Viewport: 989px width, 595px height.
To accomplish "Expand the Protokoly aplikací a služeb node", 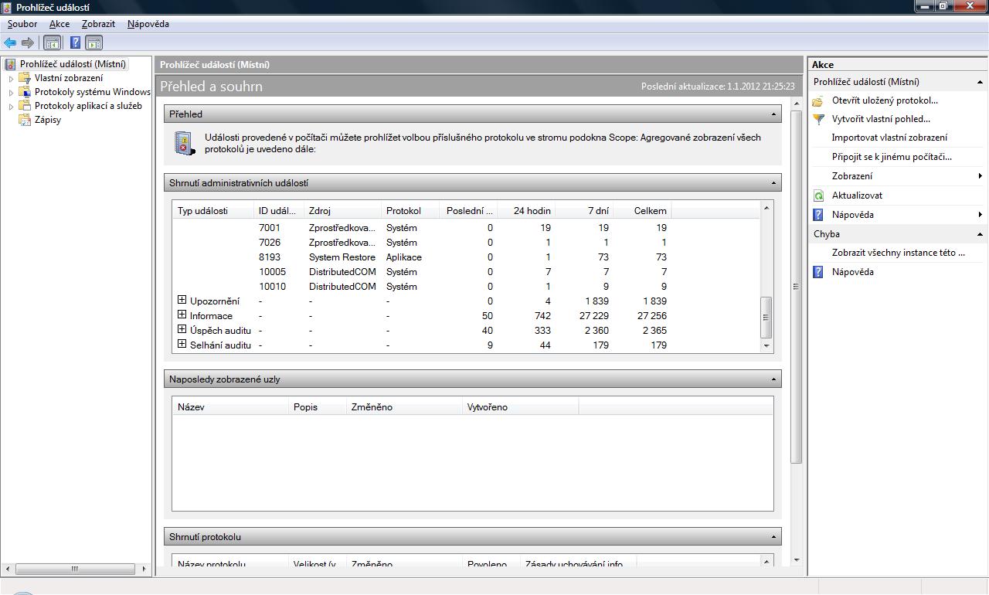I will pyautogui.click(x=11, y=107).
